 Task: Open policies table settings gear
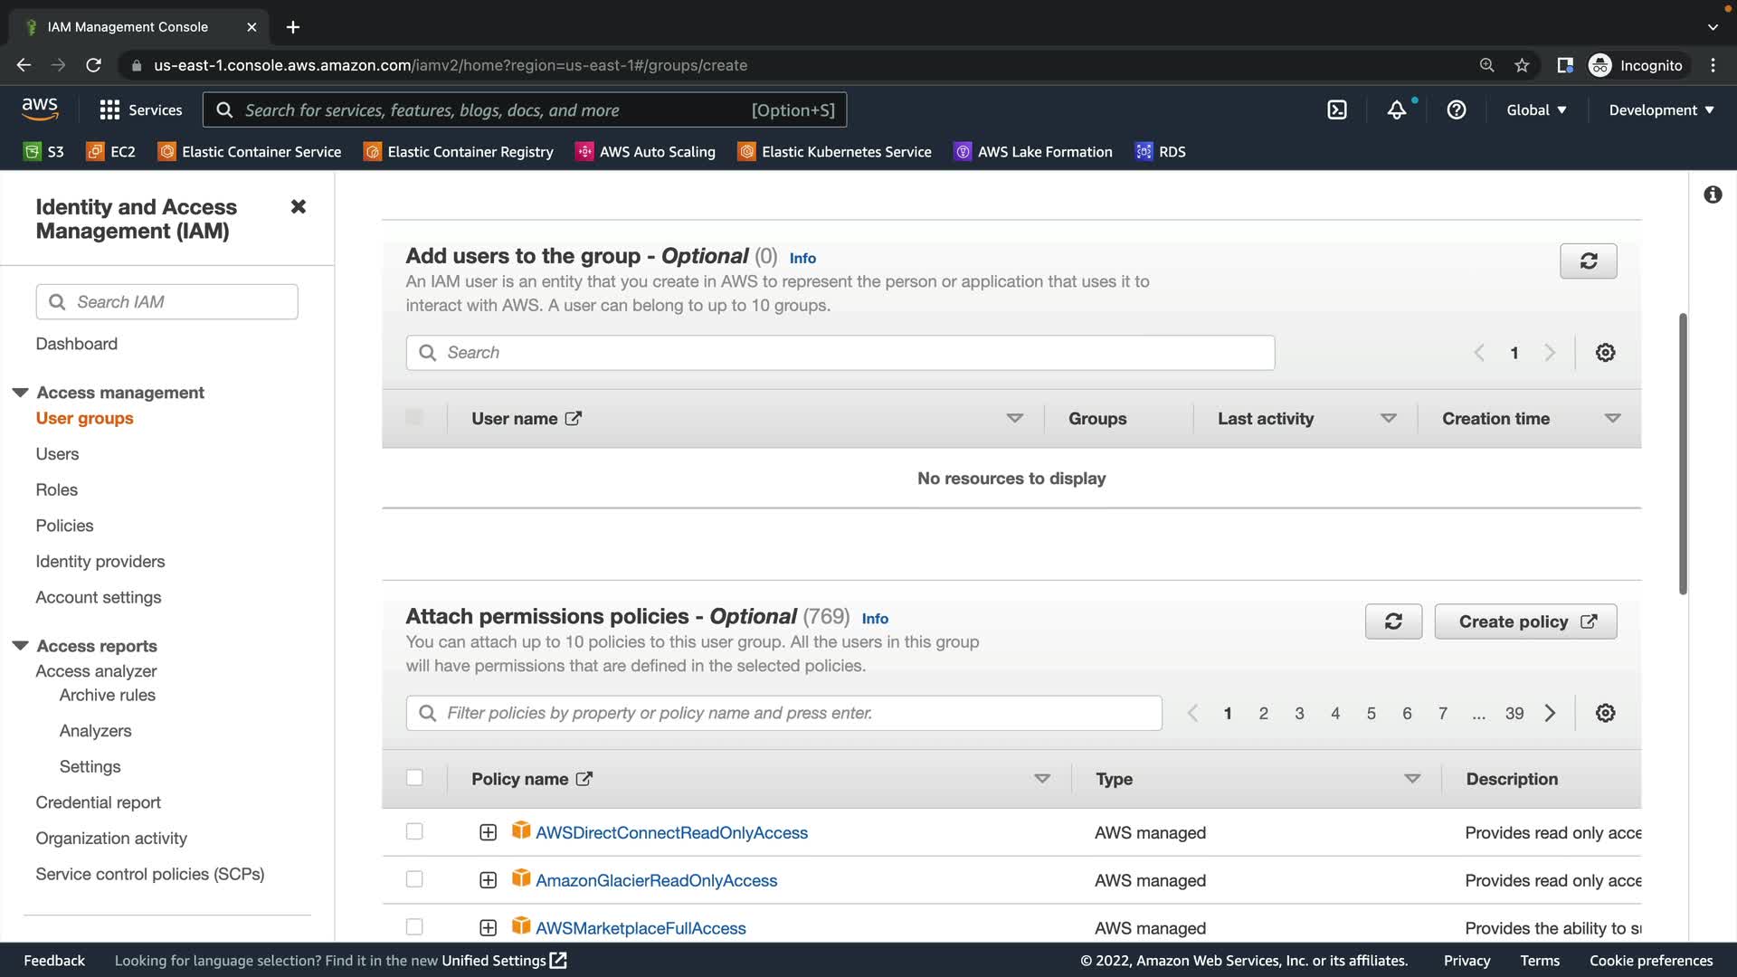click(x=1605, y=713)
